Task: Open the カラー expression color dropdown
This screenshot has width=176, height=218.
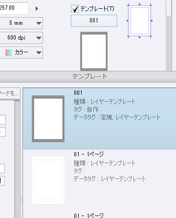Action: click(22, 52)
